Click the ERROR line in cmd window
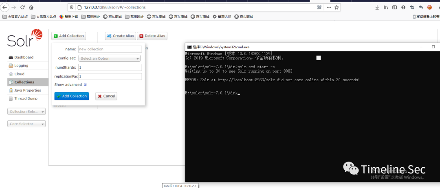440x188 pixels. [273, 80]
